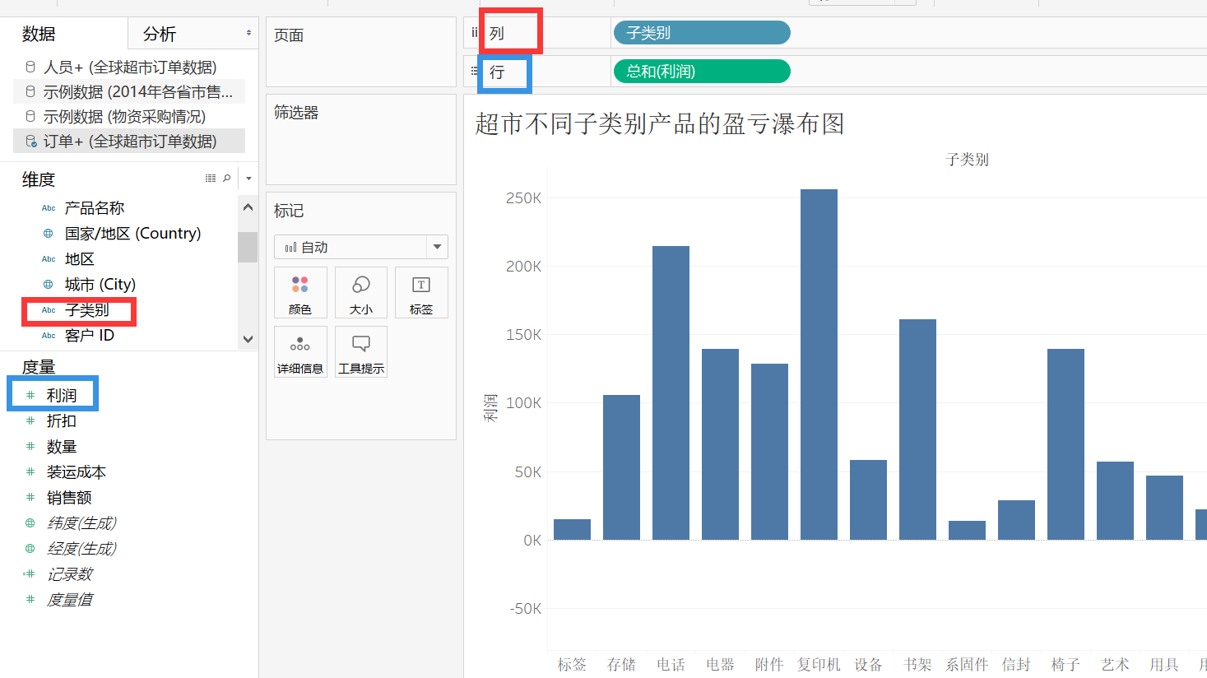Select data source 订单+ (全球超市订单数据)
The image size is (1207, 678).
pos(129,142)
